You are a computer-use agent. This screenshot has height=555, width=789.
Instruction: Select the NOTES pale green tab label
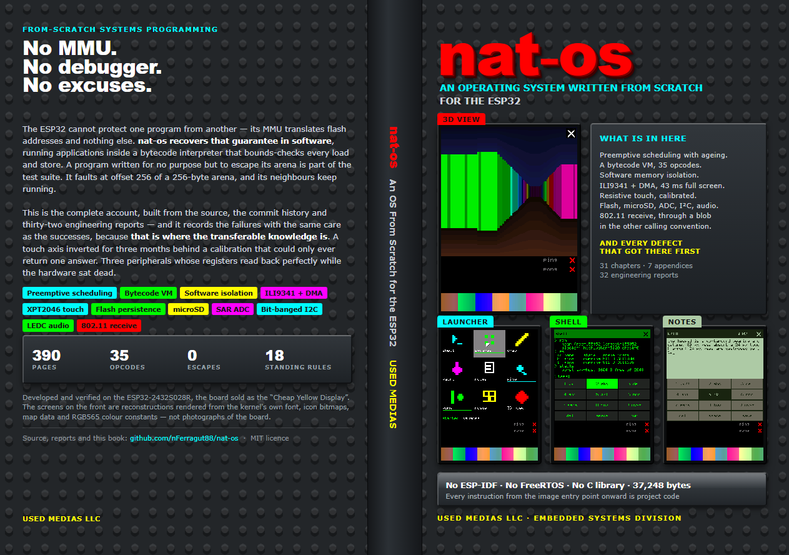682,322
